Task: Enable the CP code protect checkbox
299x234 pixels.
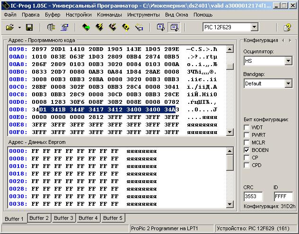Action: tap(246, 158)
